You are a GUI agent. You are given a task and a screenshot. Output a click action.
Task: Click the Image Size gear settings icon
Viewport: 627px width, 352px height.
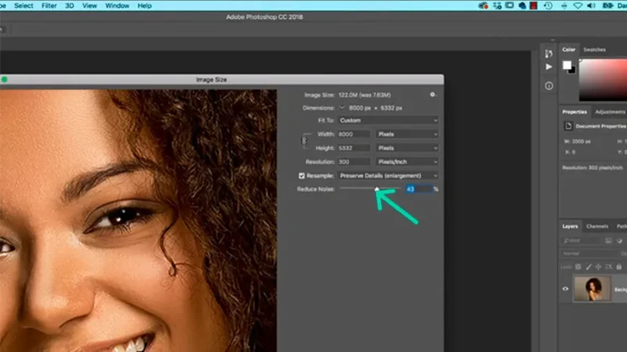433,95
